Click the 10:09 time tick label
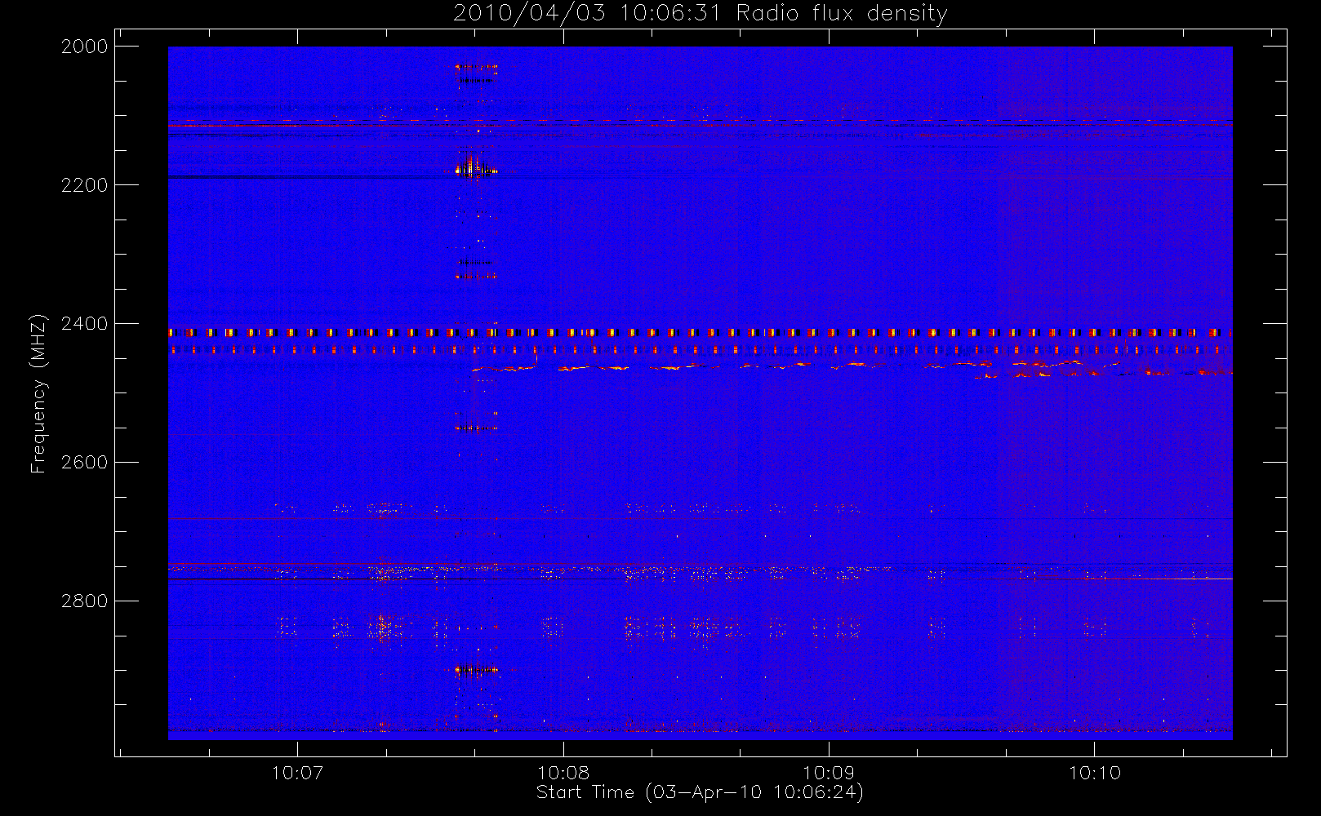 point(829,773)
